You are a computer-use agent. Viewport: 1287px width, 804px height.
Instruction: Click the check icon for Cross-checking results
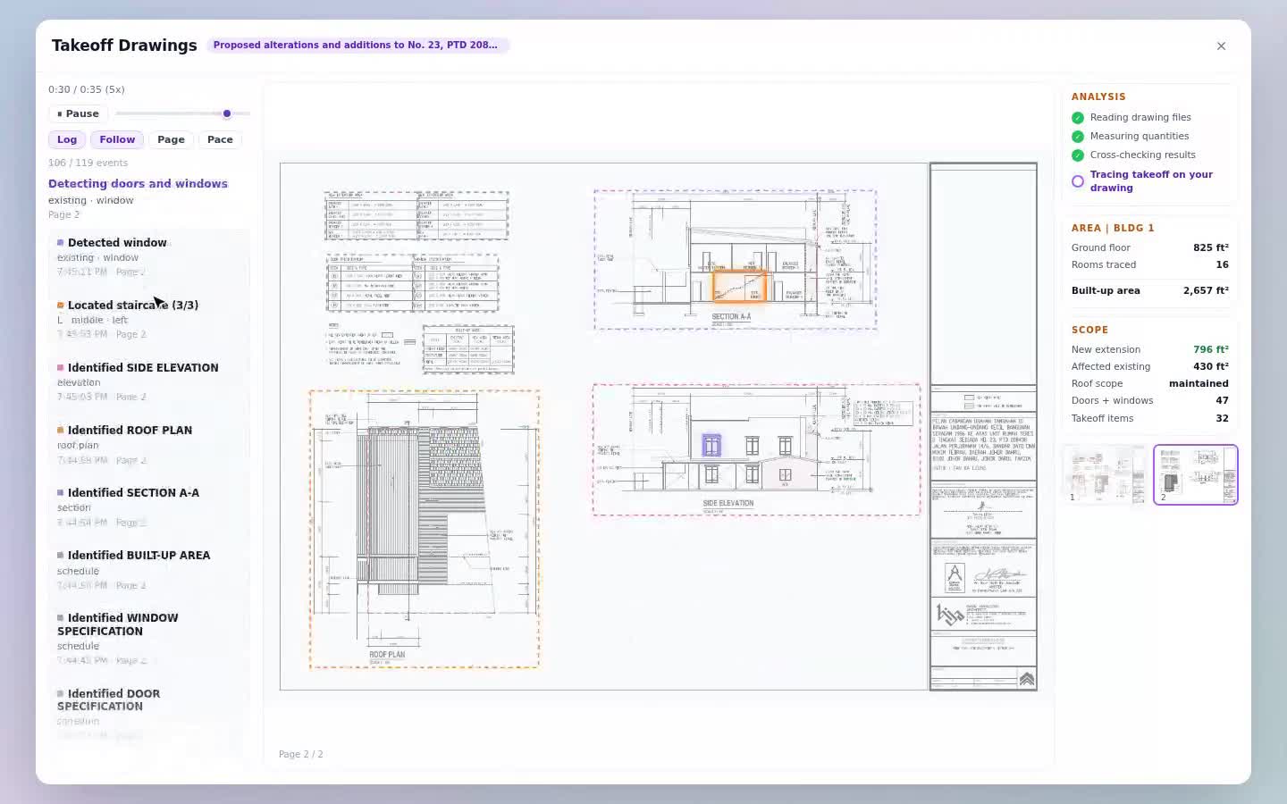[x=1078, y=155]
